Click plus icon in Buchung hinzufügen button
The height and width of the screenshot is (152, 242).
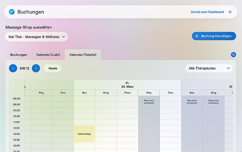click(x=197, y=36)
